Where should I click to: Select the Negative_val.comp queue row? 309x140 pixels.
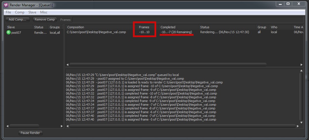tap(184, 32)
